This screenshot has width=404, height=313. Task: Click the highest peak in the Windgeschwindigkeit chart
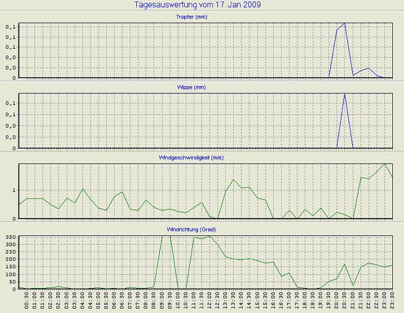click(385, 164)
